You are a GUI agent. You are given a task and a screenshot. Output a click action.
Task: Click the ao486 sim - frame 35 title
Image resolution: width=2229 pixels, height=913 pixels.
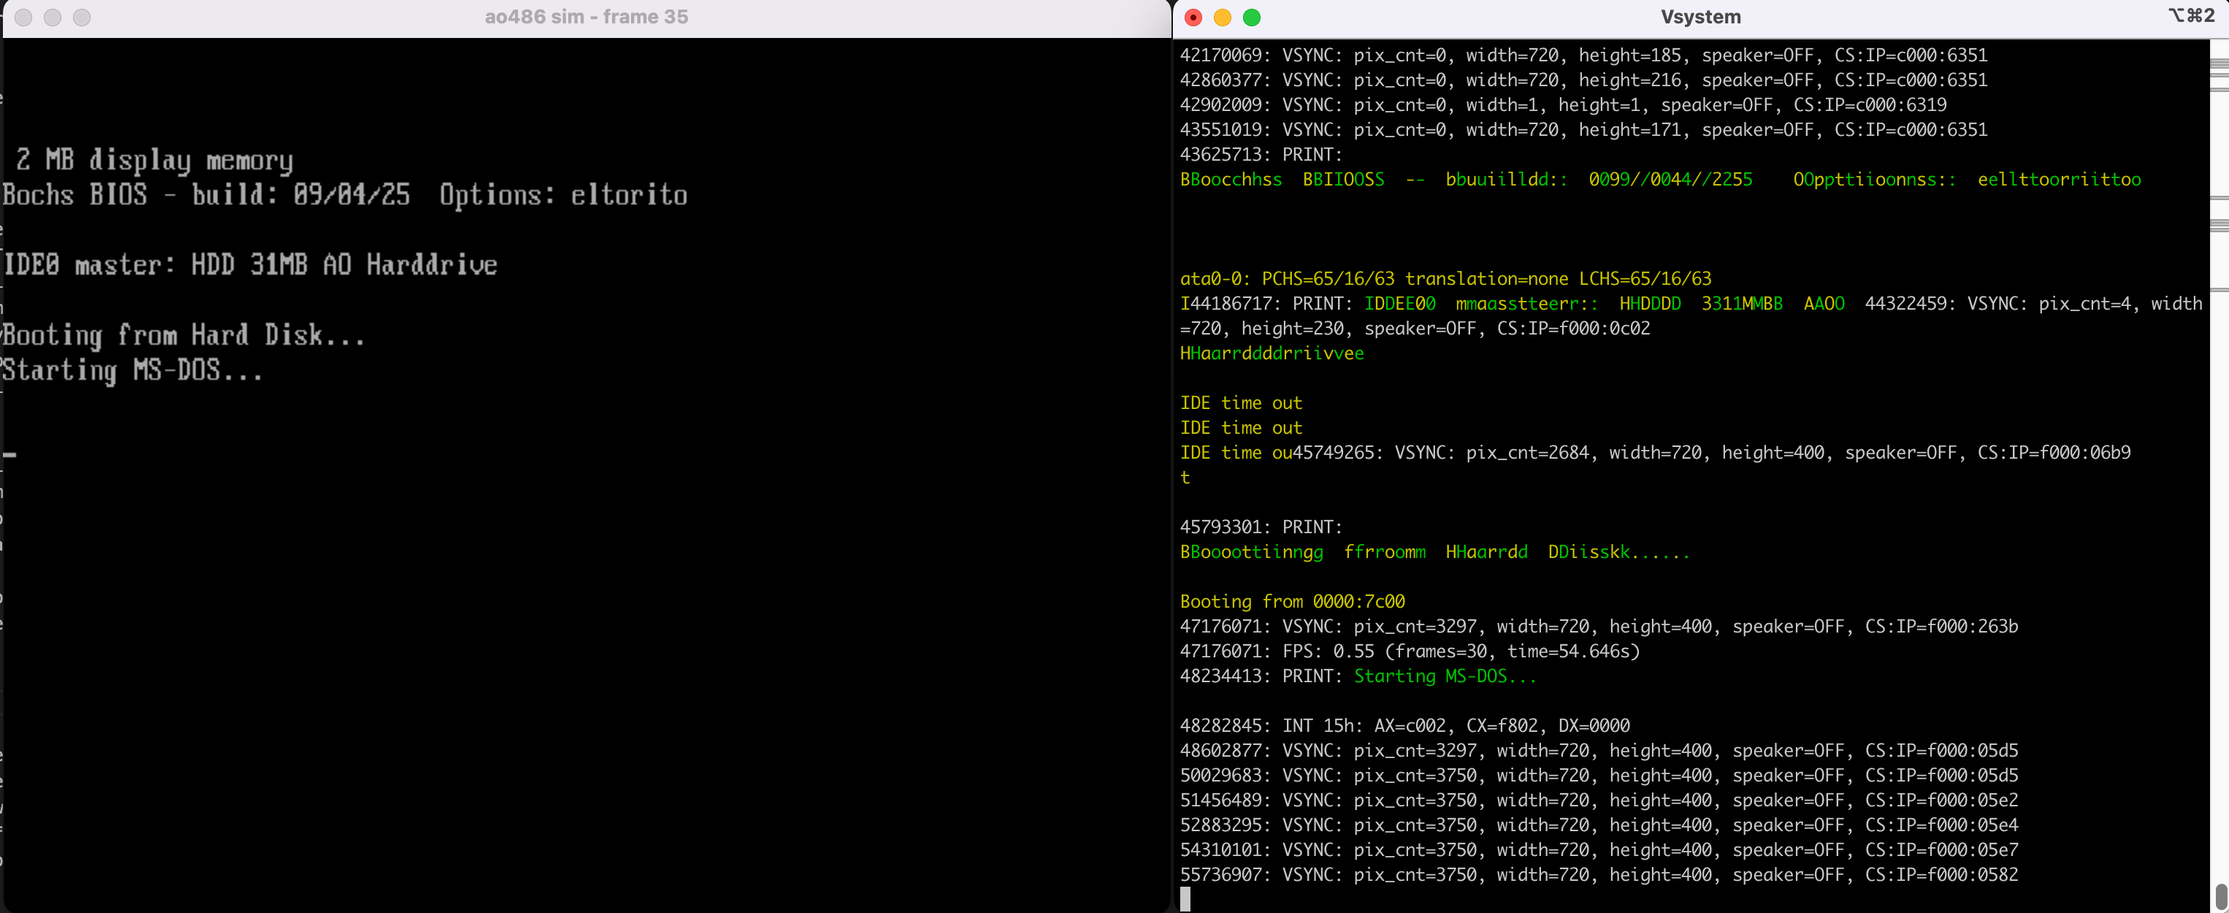(x=586, y=18)
